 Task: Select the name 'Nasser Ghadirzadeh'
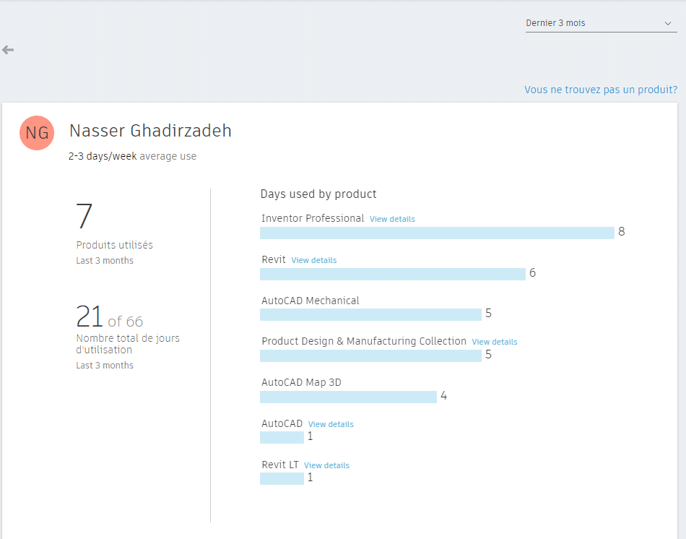coord(150,131)
